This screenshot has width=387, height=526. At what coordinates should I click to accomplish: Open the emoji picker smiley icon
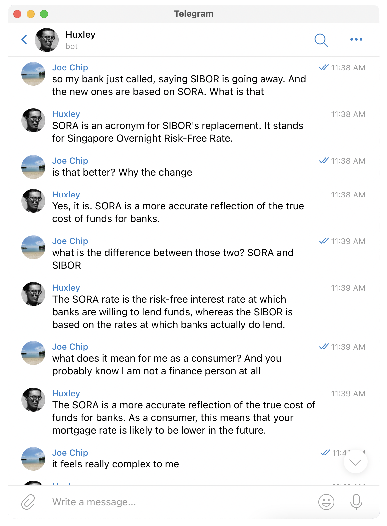(x=326, y=502)
